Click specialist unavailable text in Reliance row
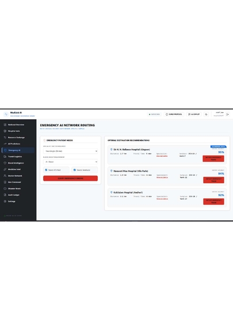 coord(162,156)
